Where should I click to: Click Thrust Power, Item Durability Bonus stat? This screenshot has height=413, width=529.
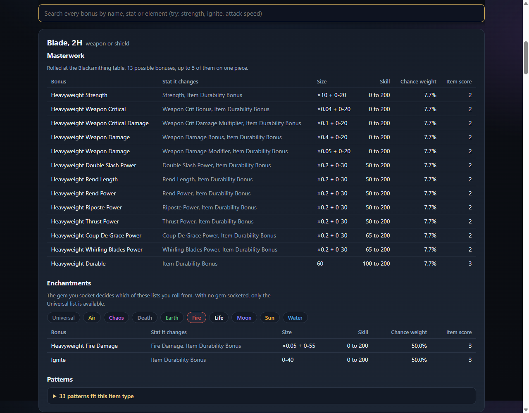[x=208, y=221]
